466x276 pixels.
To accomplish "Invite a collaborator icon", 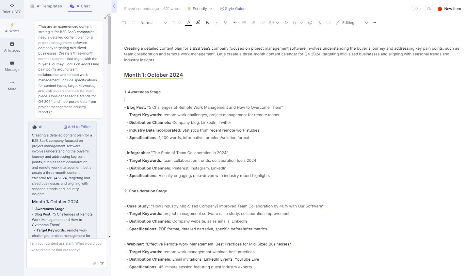I will click(x=416, y=9).
